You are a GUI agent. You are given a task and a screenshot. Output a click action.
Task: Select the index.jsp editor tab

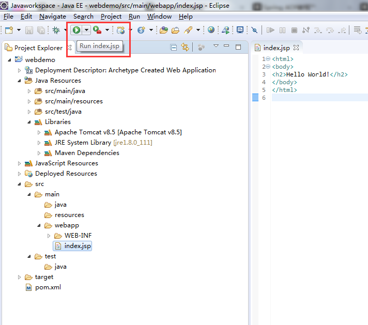(x=277, y=48)
